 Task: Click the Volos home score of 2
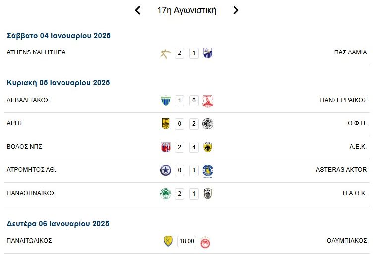pyautogui.click(x=180, y=148)
